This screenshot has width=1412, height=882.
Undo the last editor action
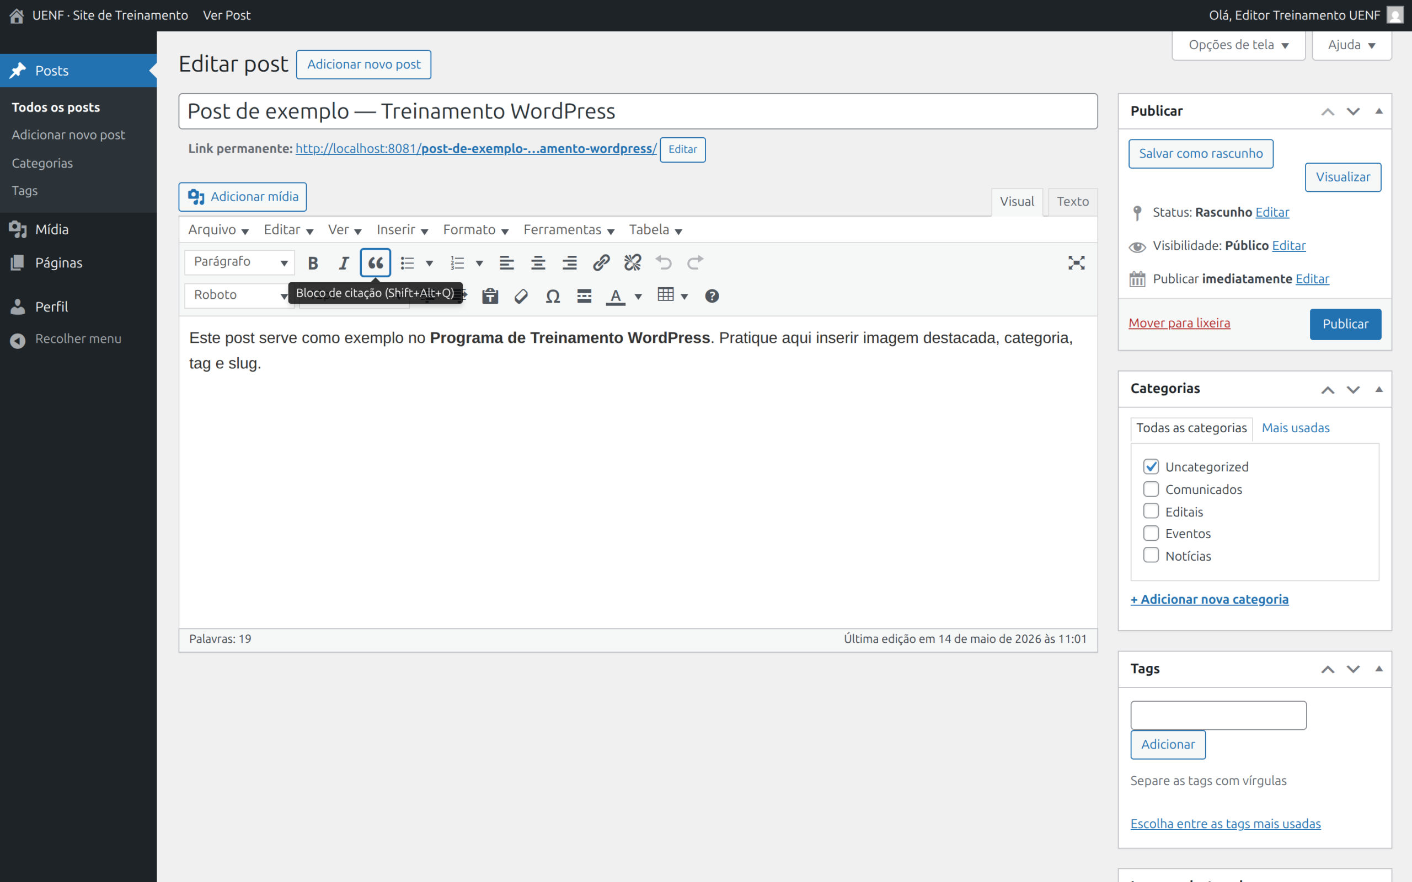coord(664,263)
